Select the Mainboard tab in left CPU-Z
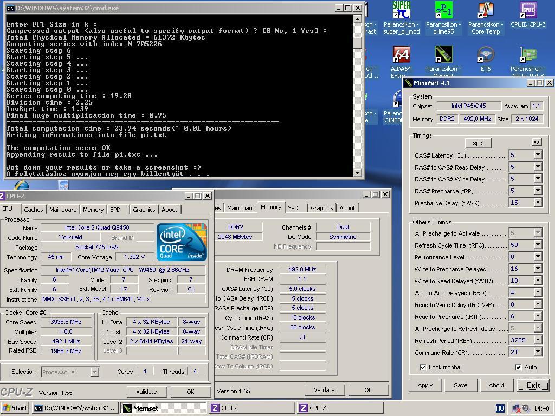The width and height of the screenshot is (555, 416). click(63, 210)
